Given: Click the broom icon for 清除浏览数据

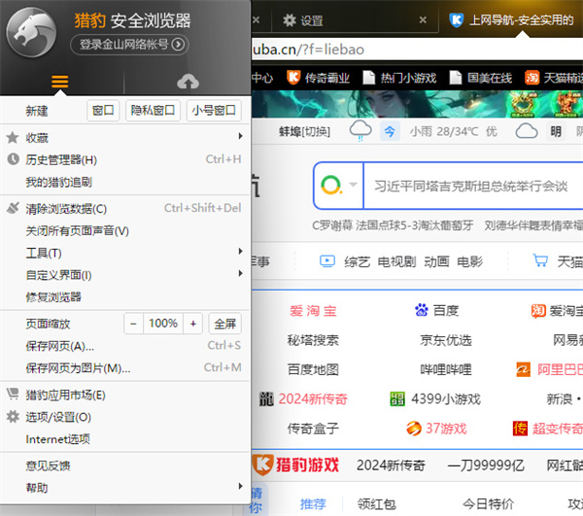Looking at the screenshot, I should coord(13,208).
